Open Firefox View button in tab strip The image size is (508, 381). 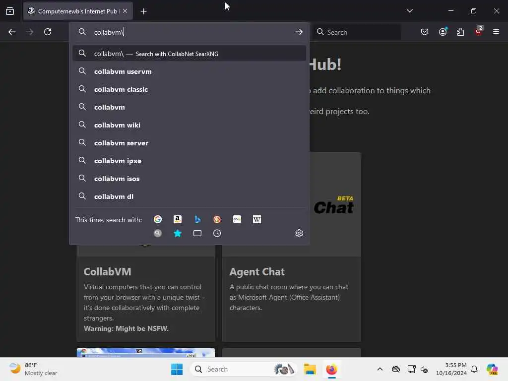click(x=10, y=11)
